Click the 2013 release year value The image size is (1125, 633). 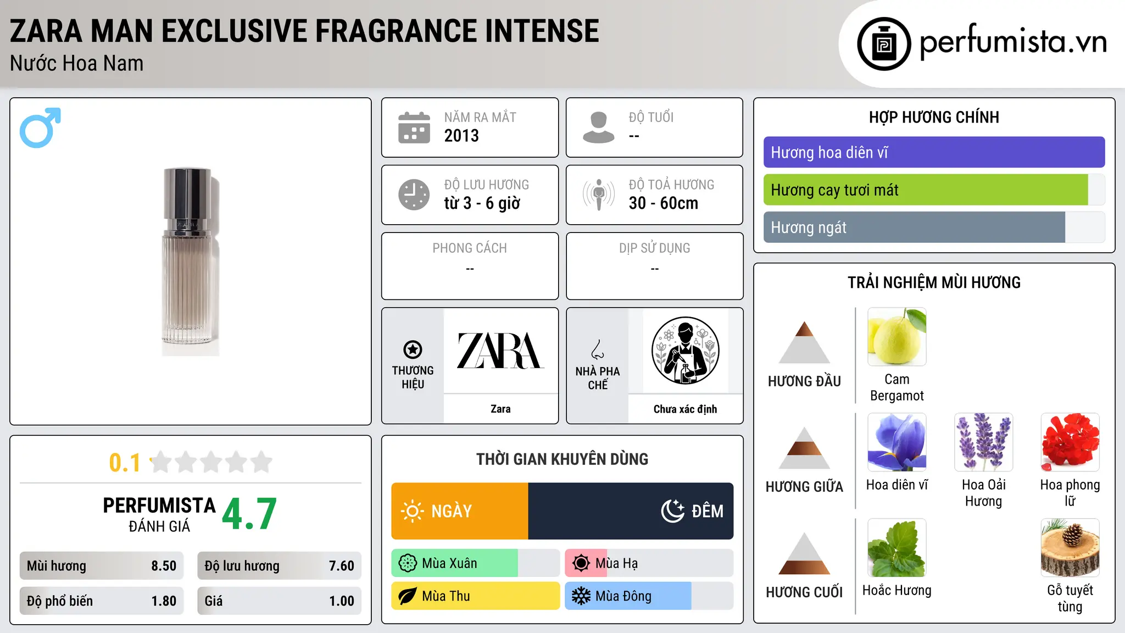tap(461, 136)
